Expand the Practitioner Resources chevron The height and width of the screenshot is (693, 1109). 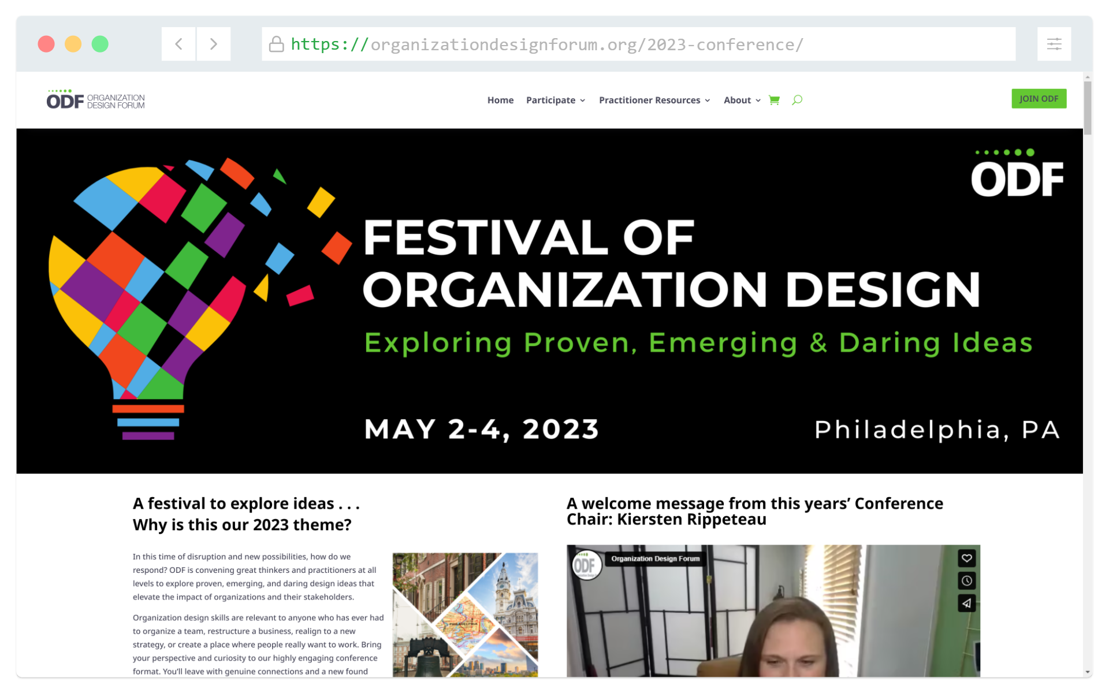(x=707, y=100)
